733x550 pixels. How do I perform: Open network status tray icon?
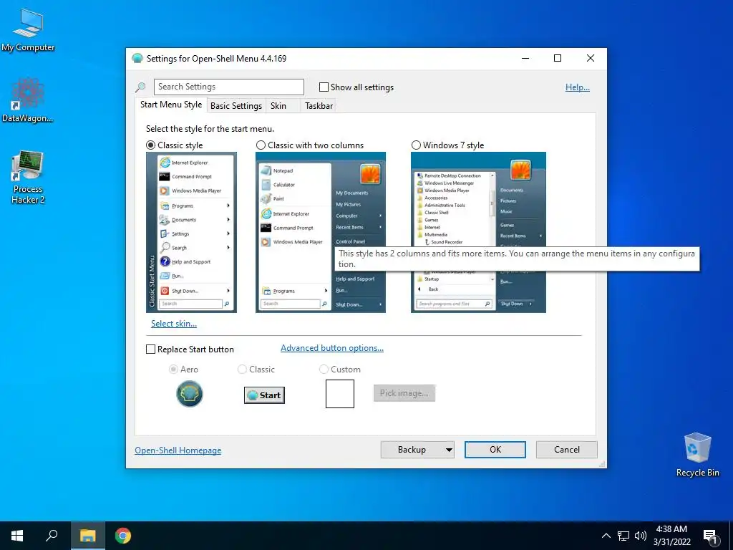[623, 536]
